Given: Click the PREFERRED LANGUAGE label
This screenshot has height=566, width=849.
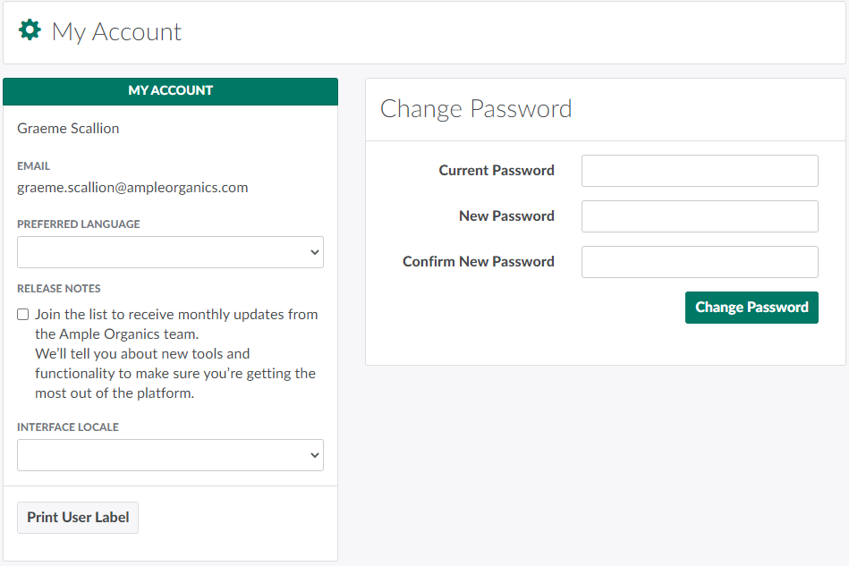Looking at the screenshot, I should (79, 224).
